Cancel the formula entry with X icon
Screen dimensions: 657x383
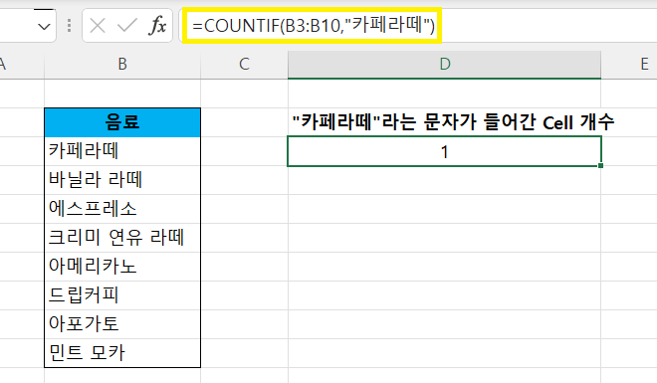tap(98, 26)
